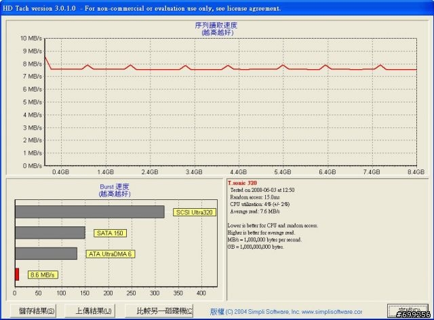This screenshot has height=320, width=434.
Task: Click the 5 MB/s axis label
Action: tap(33, 102)
